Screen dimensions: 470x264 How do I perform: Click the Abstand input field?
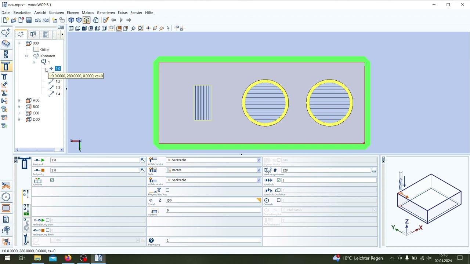point(213,210)
